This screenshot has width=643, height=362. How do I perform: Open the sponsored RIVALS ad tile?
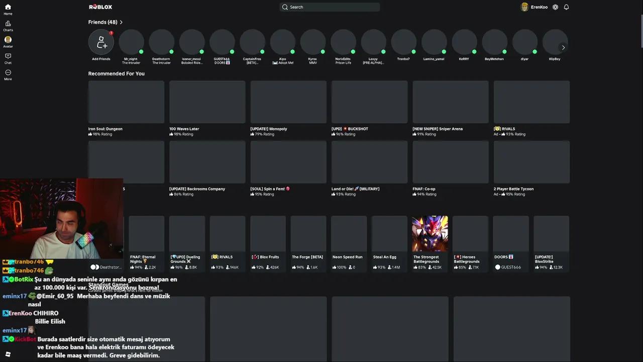pyautogui.click(x=531, y=109)
